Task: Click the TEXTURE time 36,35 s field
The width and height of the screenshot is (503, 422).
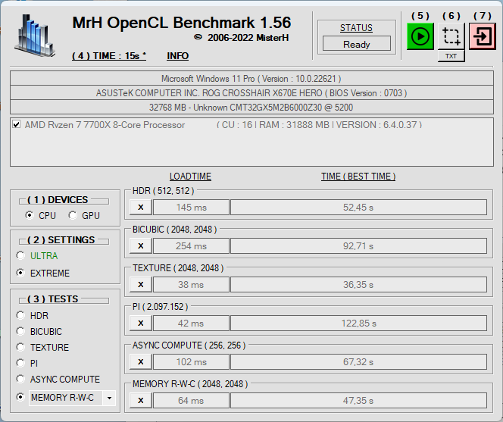Action: coord(358,285)
